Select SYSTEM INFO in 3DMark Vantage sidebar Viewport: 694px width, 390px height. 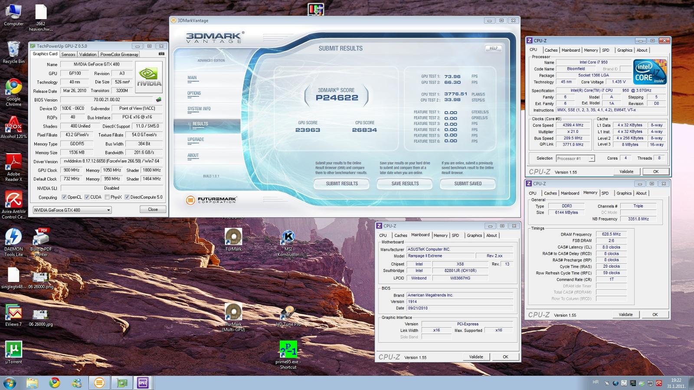199,109
